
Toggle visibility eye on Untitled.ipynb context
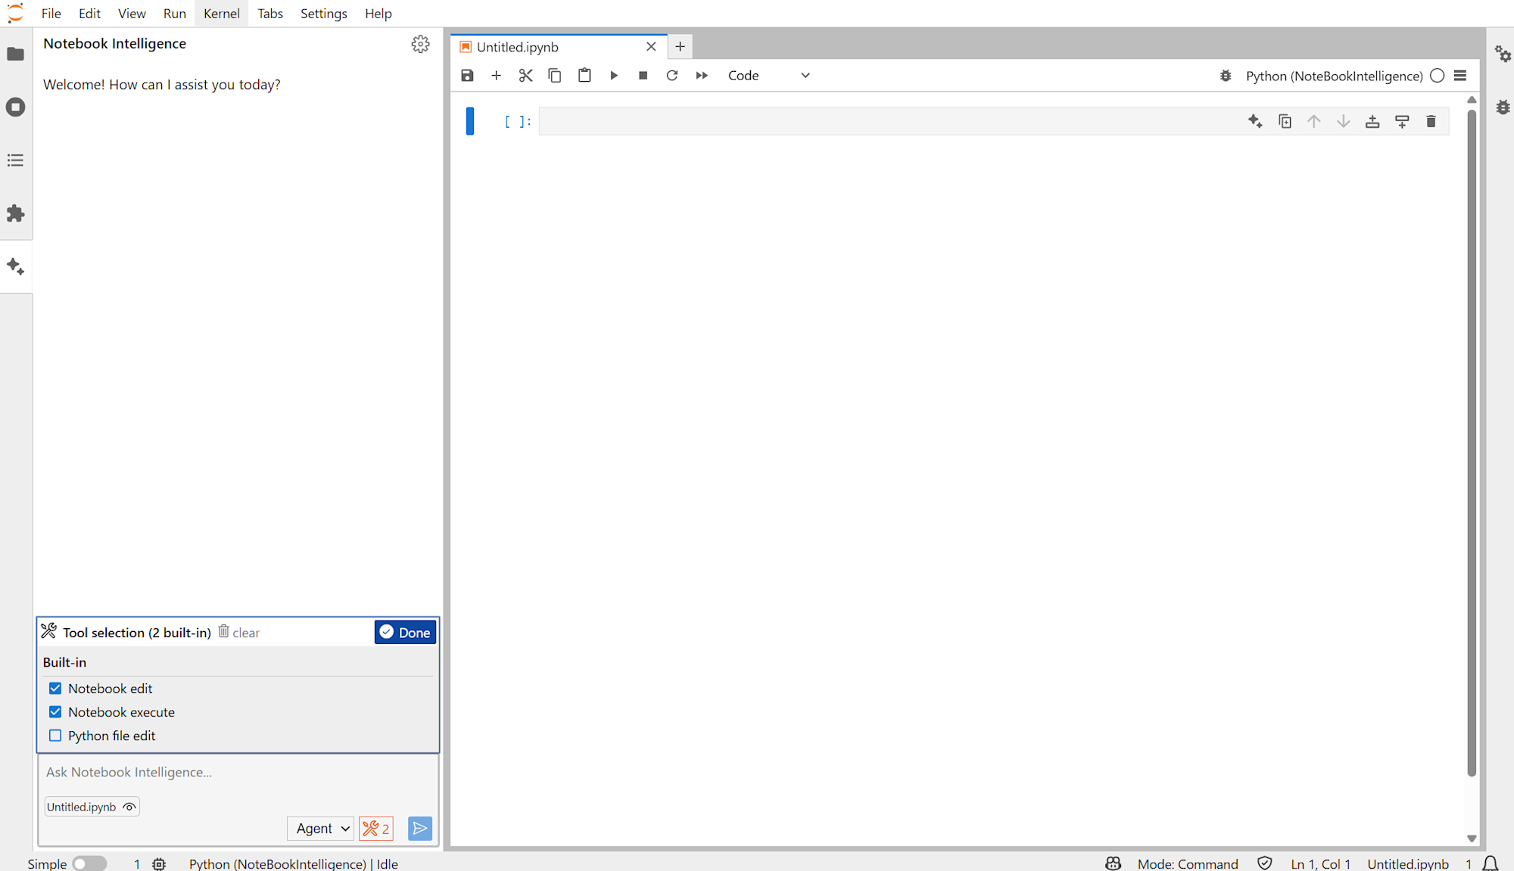pyautogui.click(x=129, y=807)
